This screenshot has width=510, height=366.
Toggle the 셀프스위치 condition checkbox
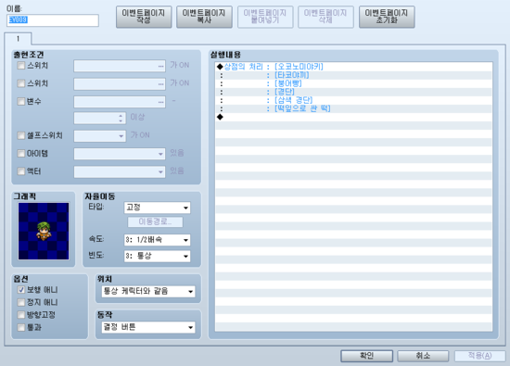tap(21, 135)
